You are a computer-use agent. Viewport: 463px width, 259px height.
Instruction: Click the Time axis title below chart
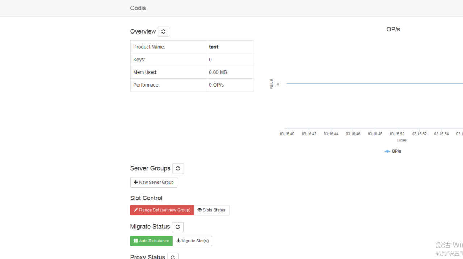click(x=401, y=140)
